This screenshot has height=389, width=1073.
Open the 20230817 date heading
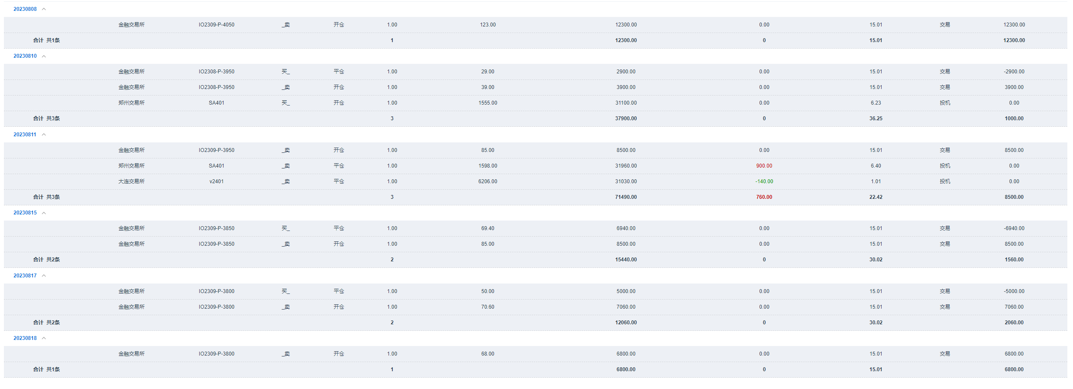25,276
